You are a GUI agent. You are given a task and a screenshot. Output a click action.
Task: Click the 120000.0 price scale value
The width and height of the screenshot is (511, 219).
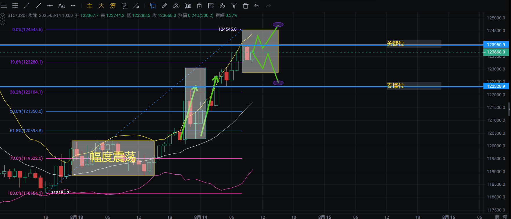pyautogui.click(x=496, y=146)
